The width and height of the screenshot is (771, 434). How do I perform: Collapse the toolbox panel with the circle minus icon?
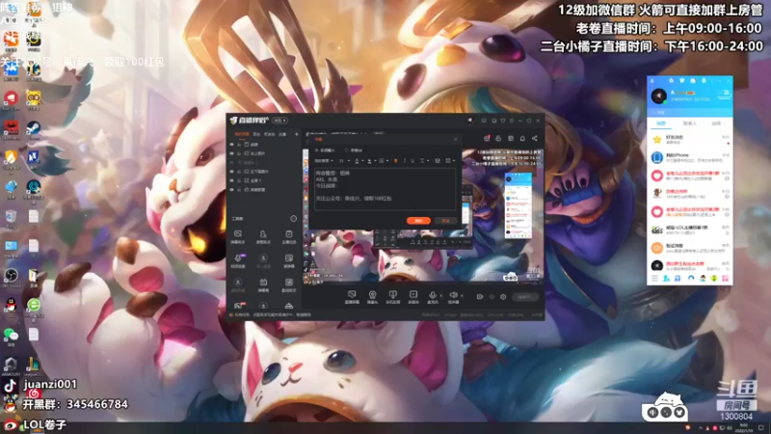point(294,219)
